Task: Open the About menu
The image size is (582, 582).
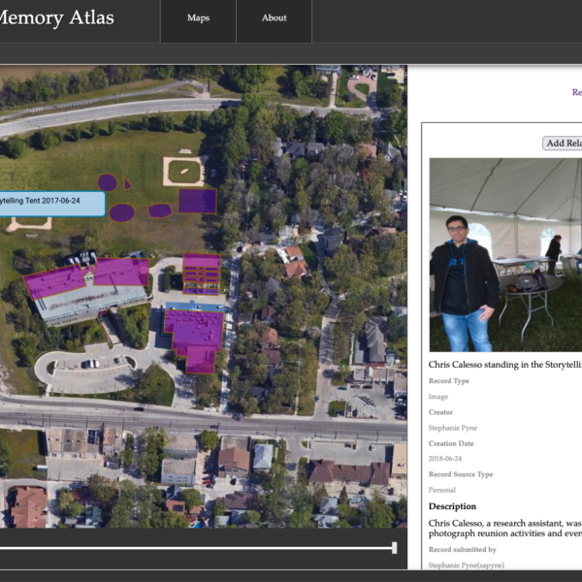Action: tap(274, 17)
